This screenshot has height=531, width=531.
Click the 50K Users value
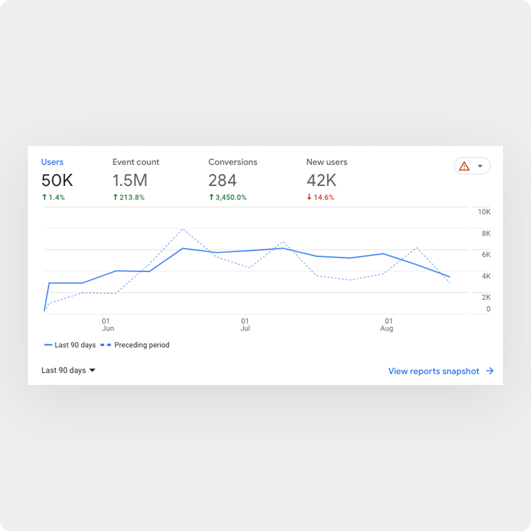tap(57, 181)
